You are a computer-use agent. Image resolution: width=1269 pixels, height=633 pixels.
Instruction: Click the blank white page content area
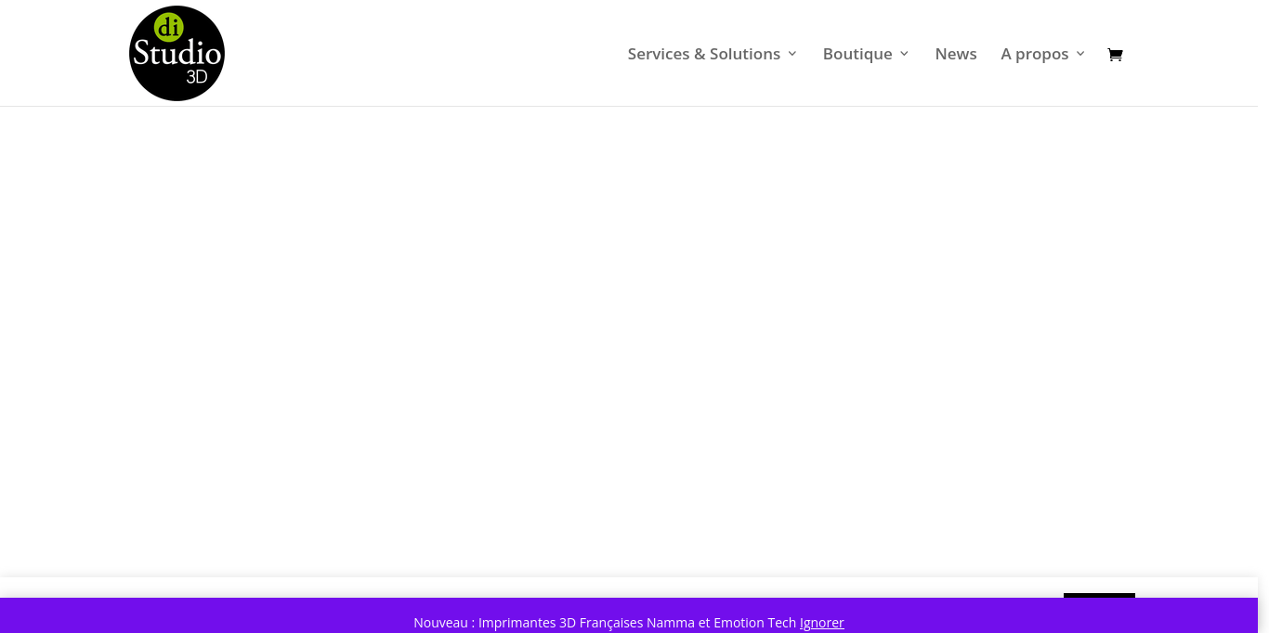click(x=632, y=334)
